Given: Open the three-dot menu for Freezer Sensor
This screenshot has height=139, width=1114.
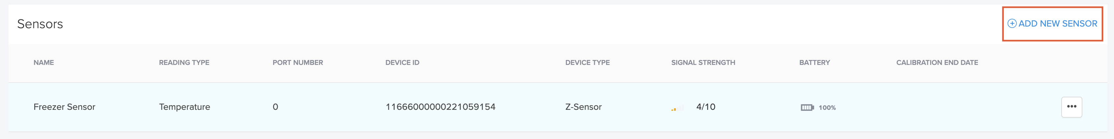Looking at the screenshot, I should pyautogui.click(x=1071, y=107).
